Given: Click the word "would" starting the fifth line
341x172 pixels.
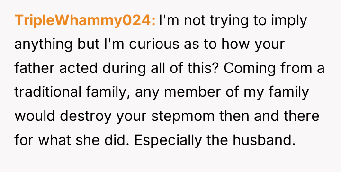Looking at the screenshot, I should pyautogui.click(x=35, y=116).
